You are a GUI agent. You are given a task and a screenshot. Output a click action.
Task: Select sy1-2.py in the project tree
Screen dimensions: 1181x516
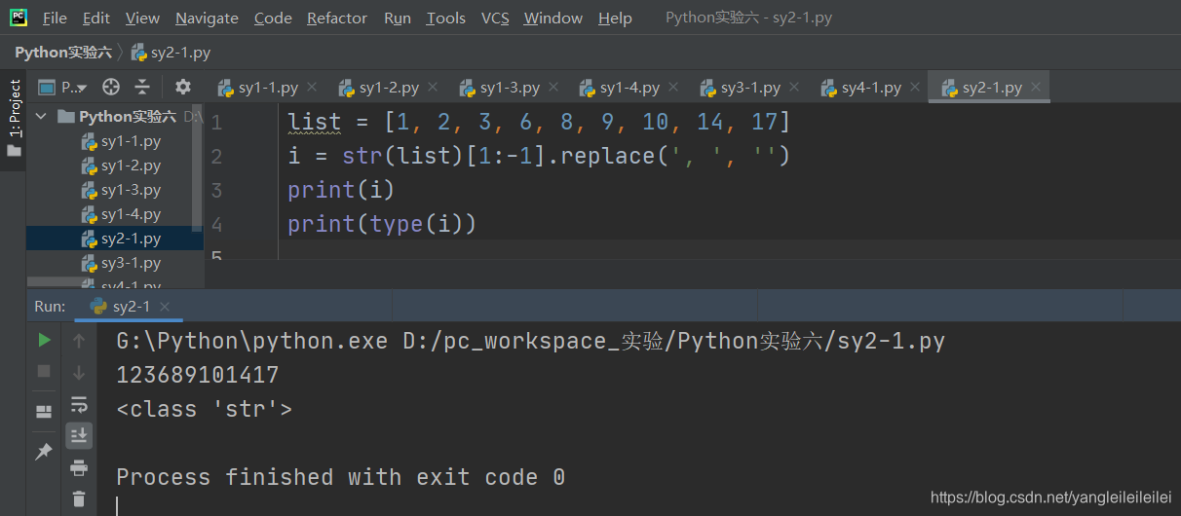(x=122, y=166)
